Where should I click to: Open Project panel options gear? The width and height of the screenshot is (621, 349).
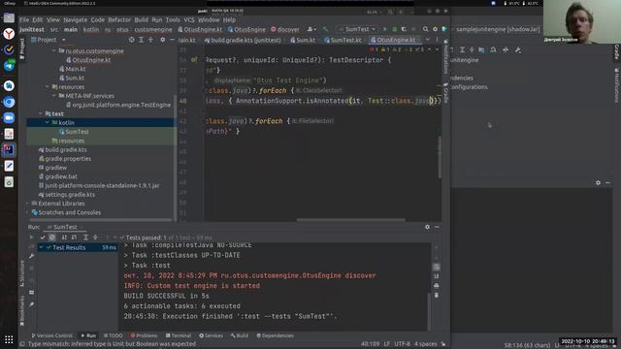click(163, 40)
